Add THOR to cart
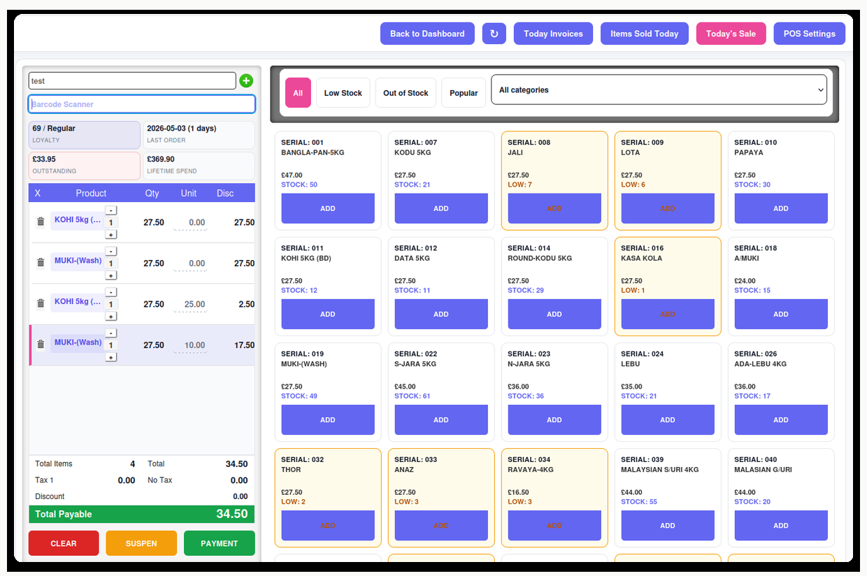 pyautogui.click(x=328, y=525)
